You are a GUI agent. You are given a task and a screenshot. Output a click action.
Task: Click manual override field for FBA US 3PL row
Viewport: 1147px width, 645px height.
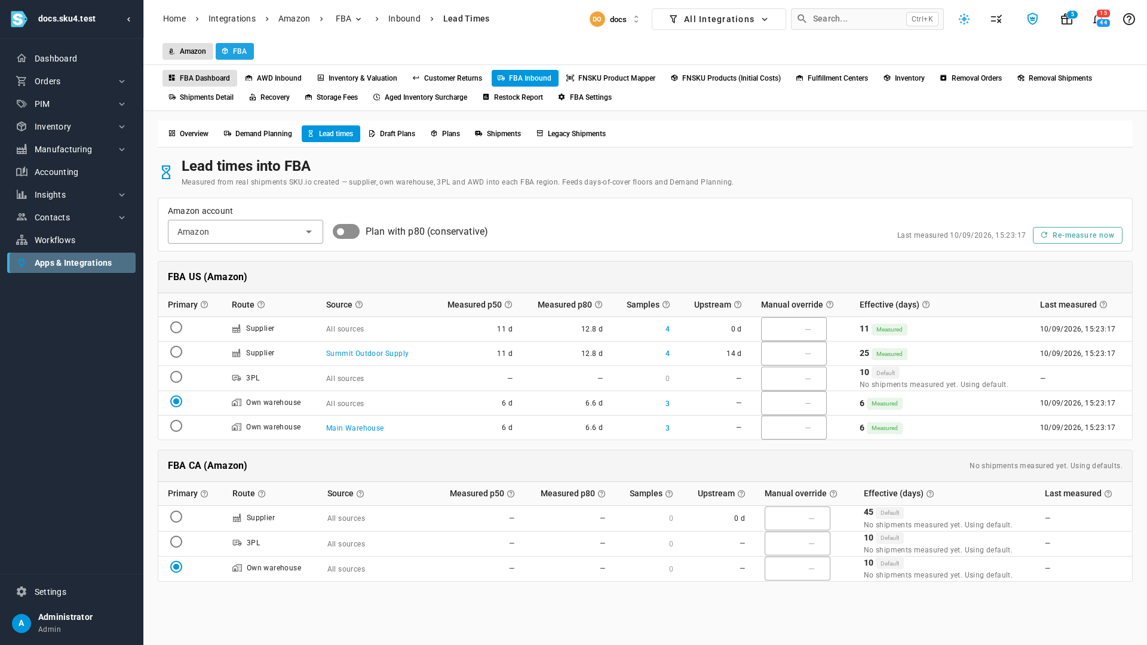click(x=793, y=379)
